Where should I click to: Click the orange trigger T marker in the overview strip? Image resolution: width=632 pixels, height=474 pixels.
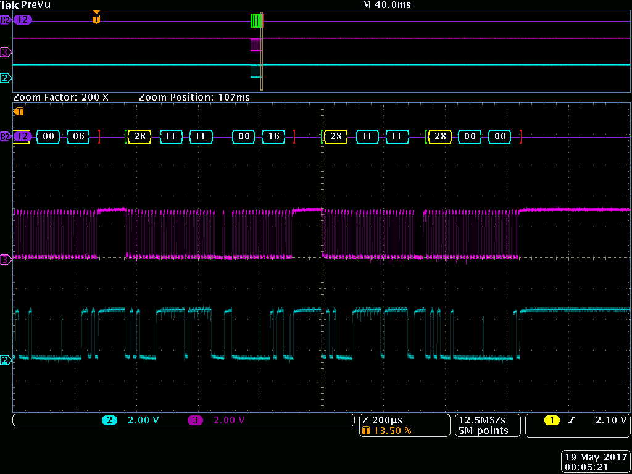coord(96,19)
